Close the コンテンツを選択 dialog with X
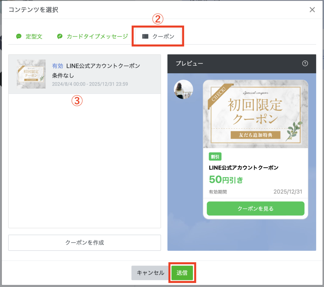The width and height of the screenshot is (324, 287). 312,10
